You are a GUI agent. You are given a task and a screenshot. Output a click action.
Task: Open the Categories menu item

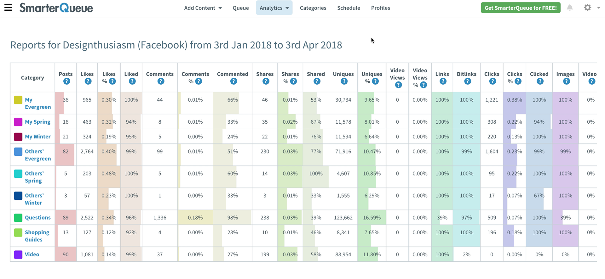[313, 8]
